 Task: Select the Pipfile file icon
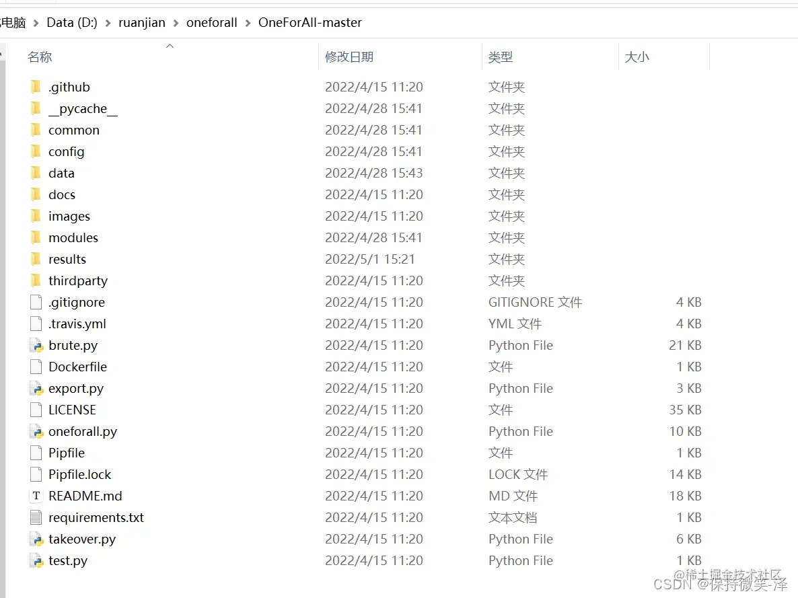pyautogui.click(x=36, y=453)
